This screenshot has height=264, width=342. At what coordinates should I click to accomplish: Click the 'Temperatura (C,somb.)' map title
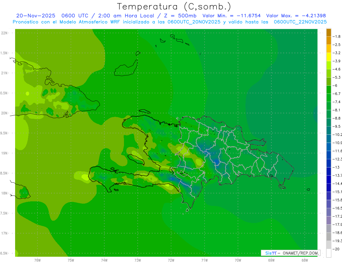click(x=174, y=7)
